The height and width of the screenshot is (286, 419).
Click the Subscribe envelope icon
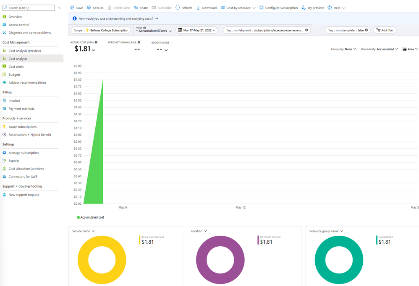pos(154,8)
